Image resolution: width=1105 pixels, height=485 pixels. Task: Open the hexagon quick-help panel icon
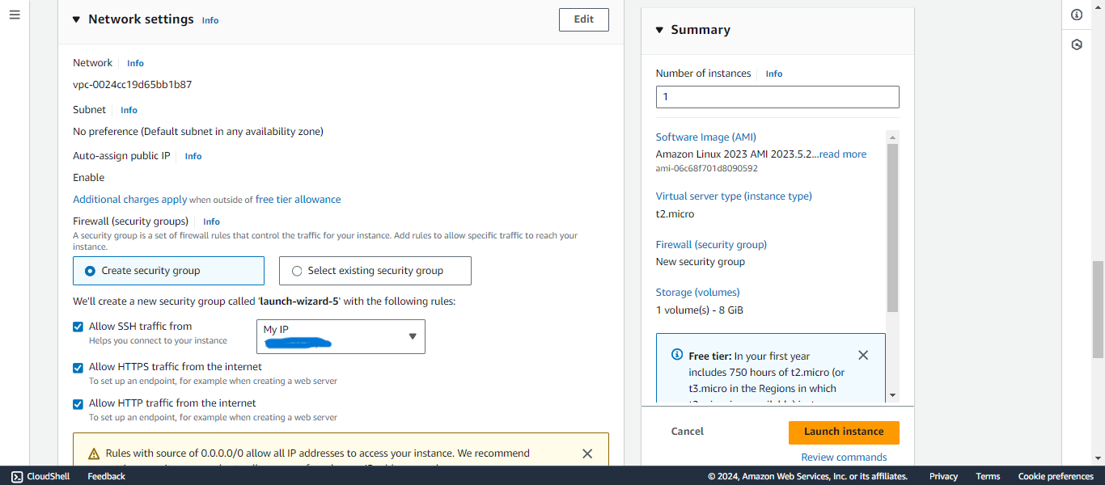coord(1076,44)
